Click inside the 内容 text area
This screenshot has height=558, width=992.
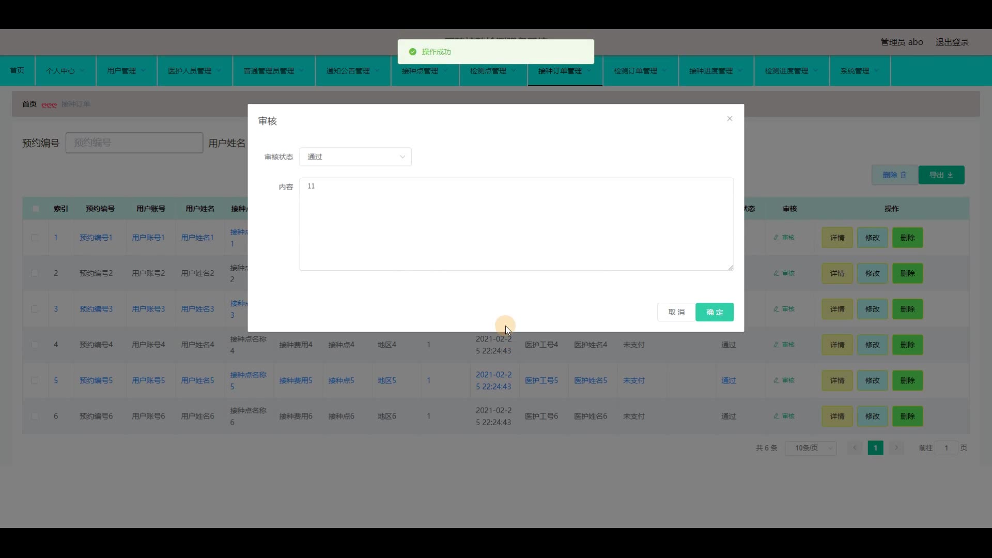click(516, 224)
